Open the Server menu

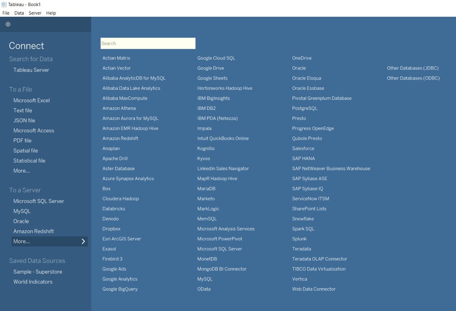coord(35,13)
